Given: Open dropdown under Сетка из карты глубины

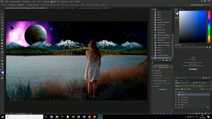Looking at the screenshot, I should click(162, 84).
